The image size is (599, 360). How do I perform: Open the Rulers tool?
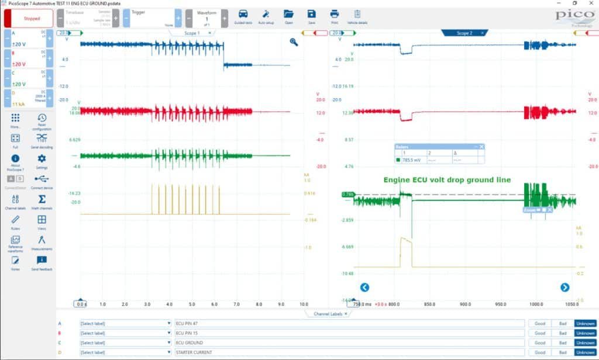15,222
